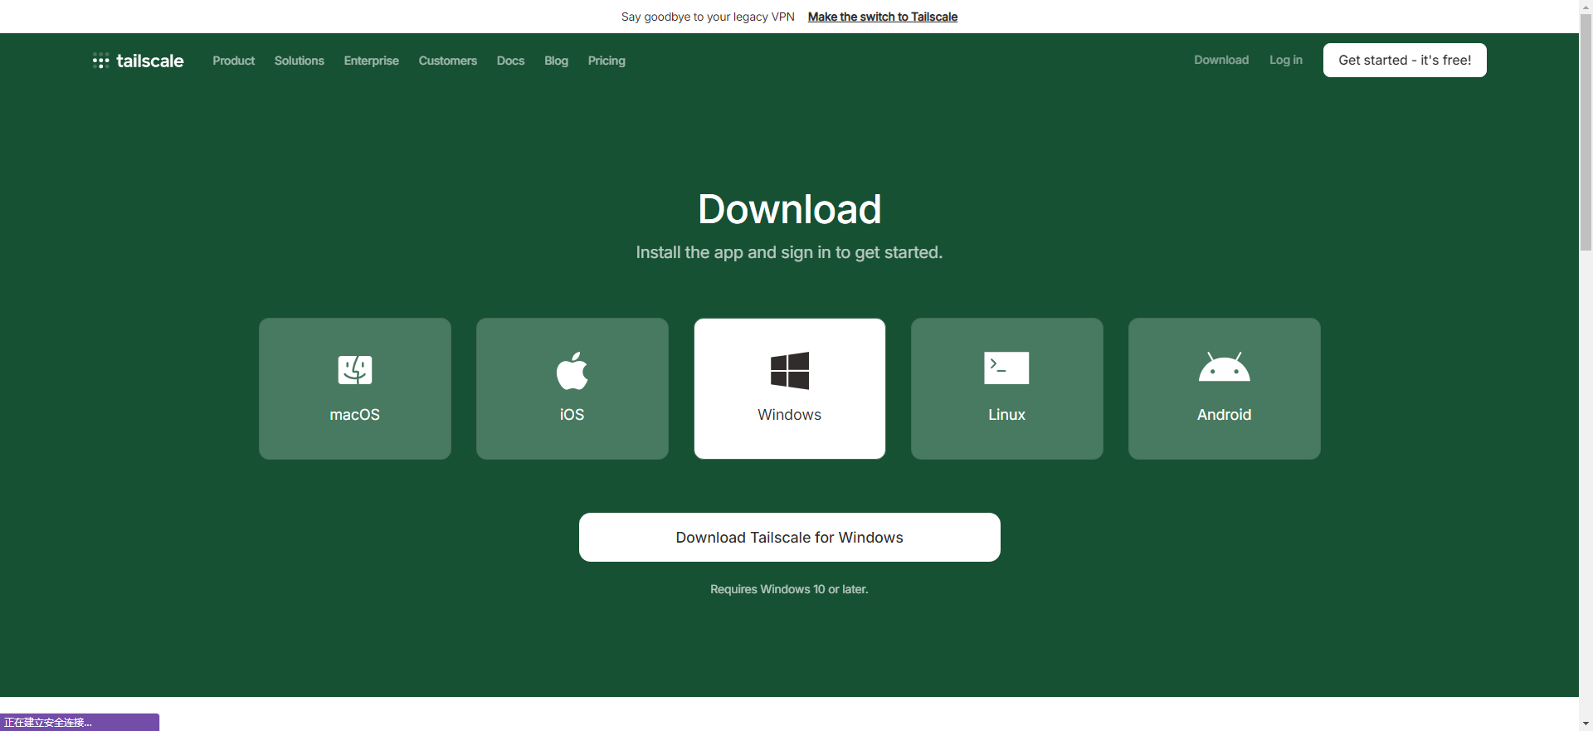Open the Customers page
The width and height of the screenshot is (1593, 731).
coord(448,61)
